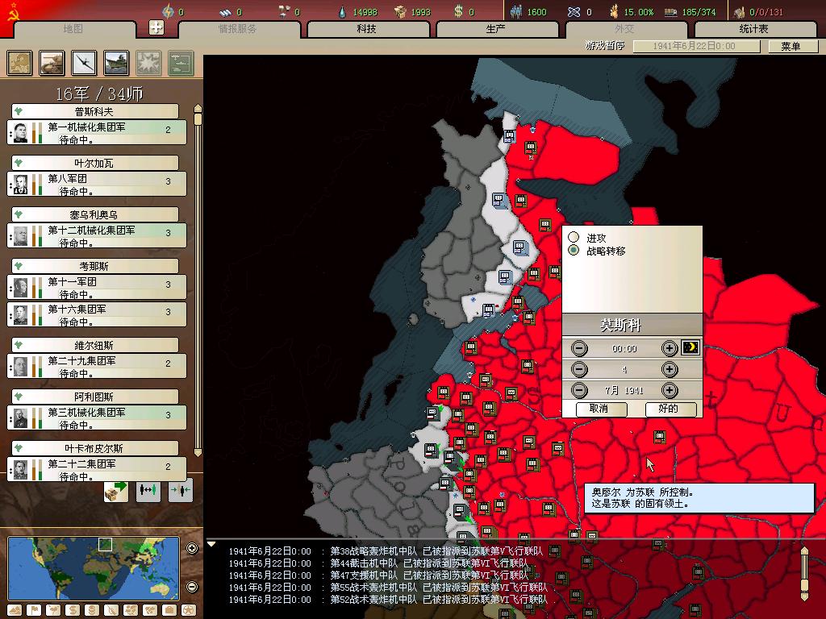This screenshot has height=619, width=826.
Task: Click the world minimap thumbnail
Action: click(94, 568)
